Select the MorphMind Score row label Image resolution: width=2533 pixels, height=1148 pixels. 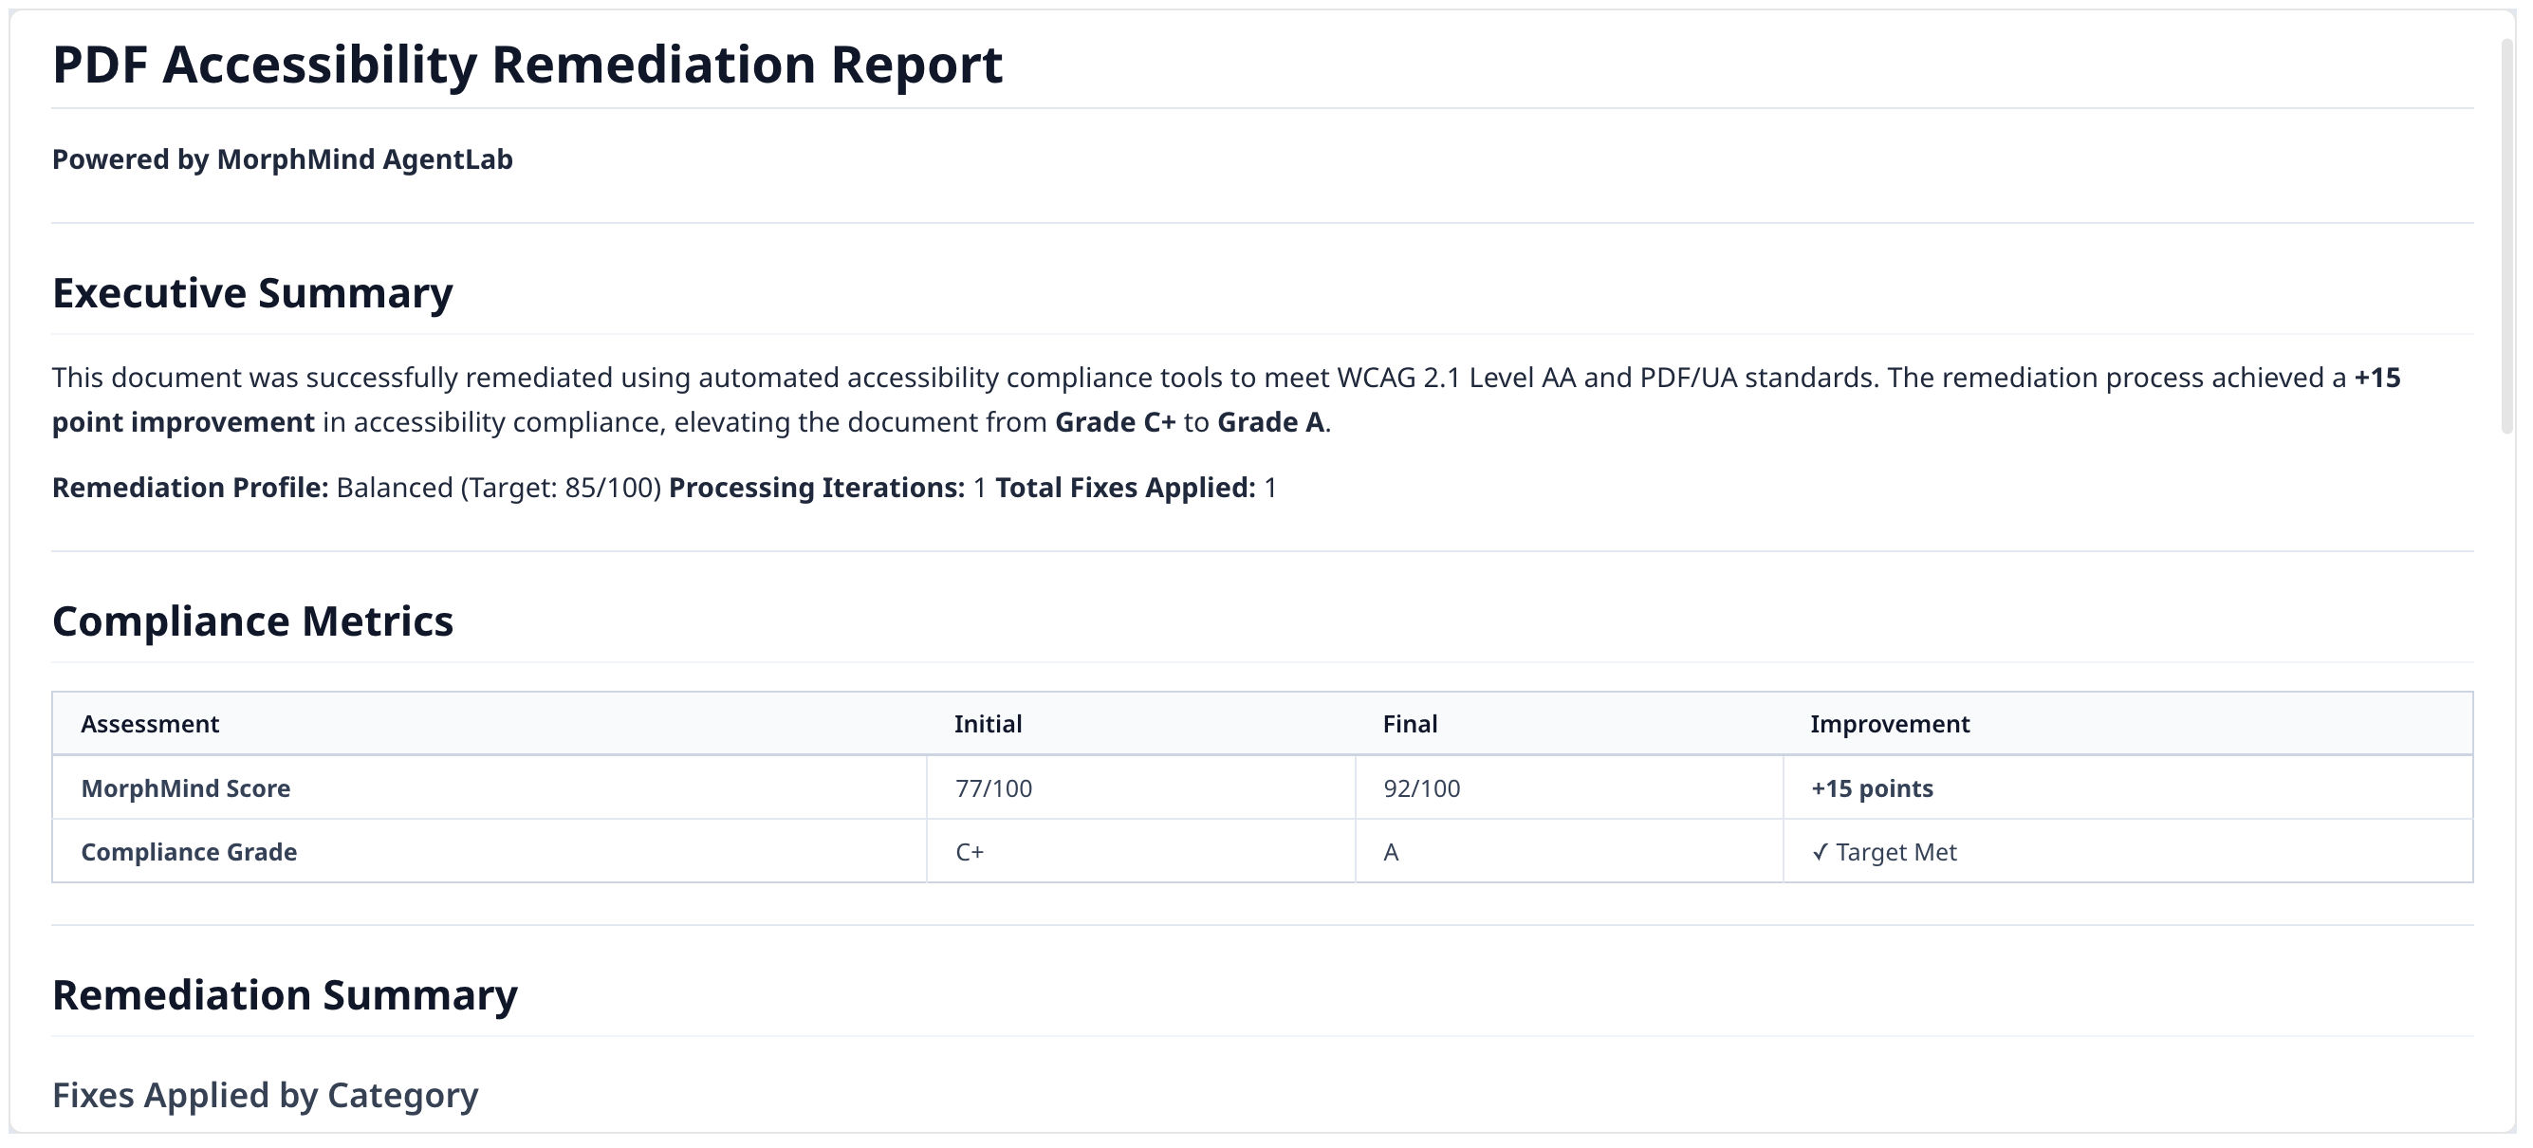coord(186,789)
